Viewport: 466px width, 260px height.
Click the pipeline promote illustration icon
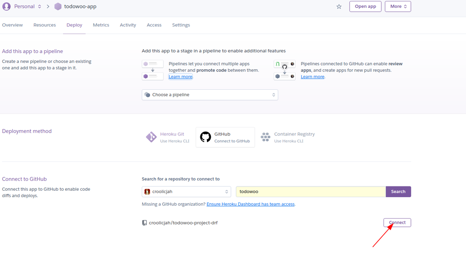pyautogui.click(x=152, y=70)
